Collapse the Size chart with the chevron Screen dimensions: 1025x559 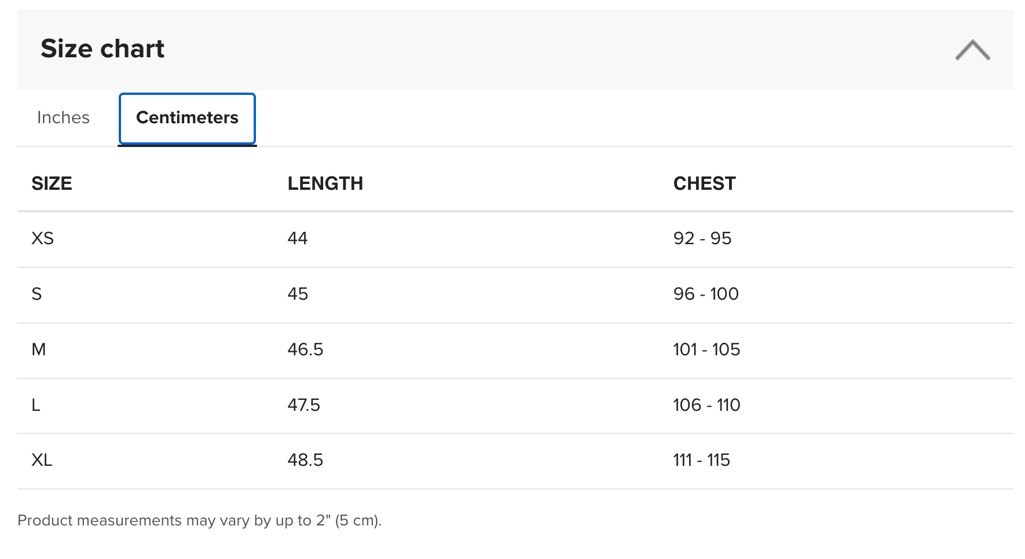tap(972, 50)
